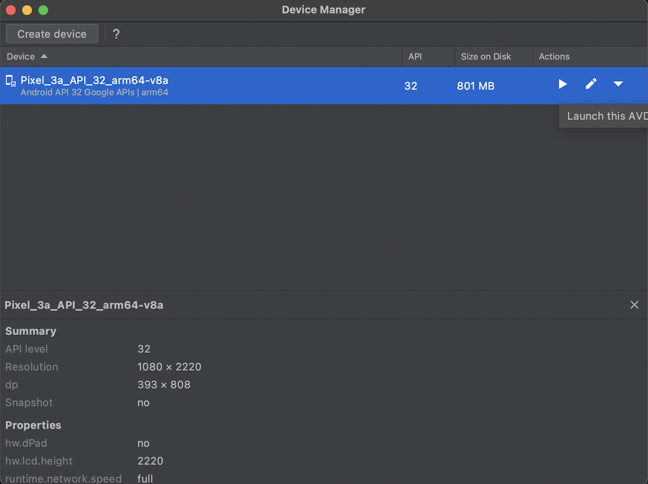Sort by Device column header
The image size is (648, 484).
201,57
